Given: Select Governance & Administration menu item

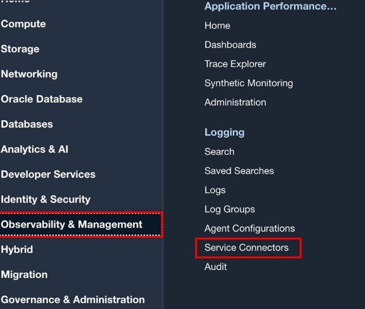Looking at the screenshot, I should (73, 300).
